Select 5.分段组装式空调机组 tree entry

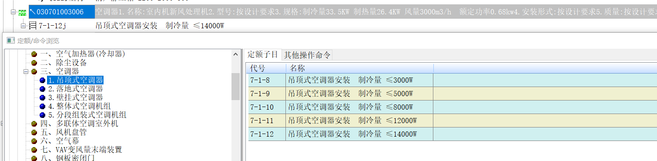point(87,115)
